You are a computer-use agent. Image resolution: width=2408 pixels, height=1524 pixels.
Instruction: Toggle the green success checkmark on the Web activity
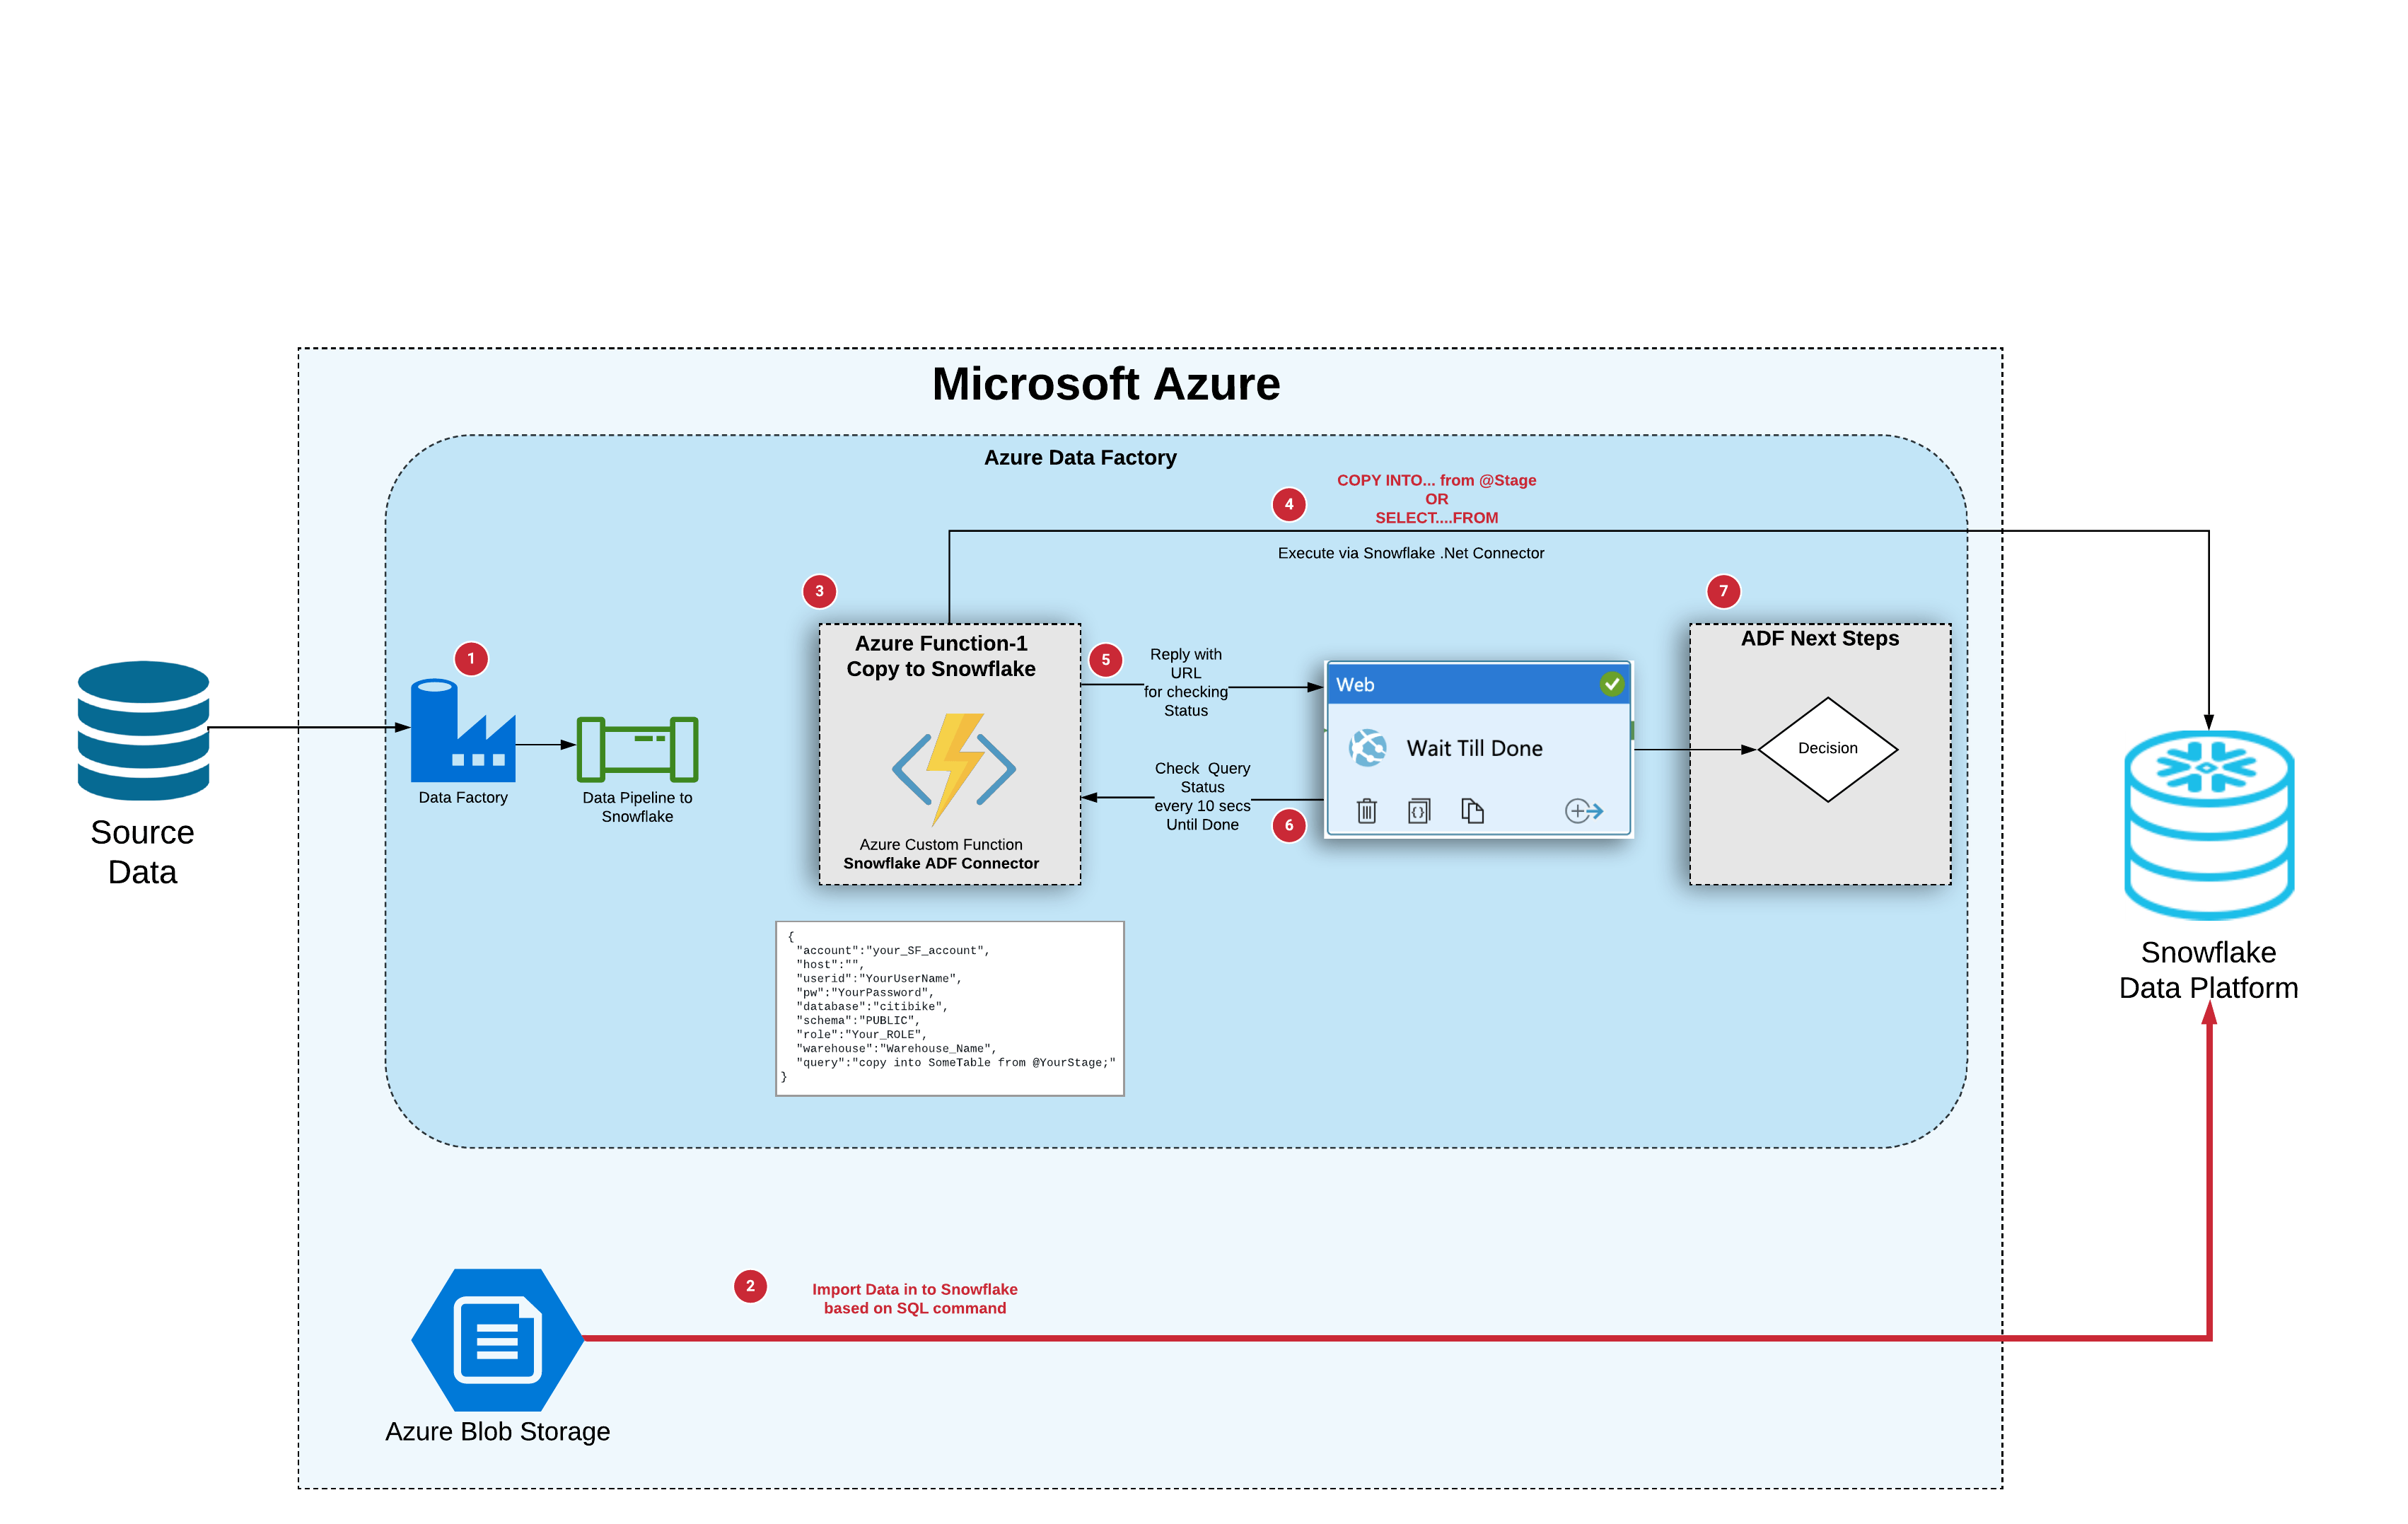point(1612,684)
